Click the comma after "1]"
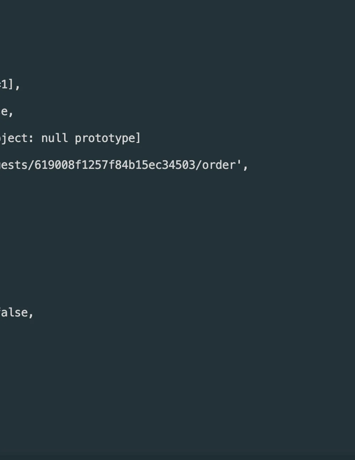This screenshot has width=355, height=460. point(17,87)
